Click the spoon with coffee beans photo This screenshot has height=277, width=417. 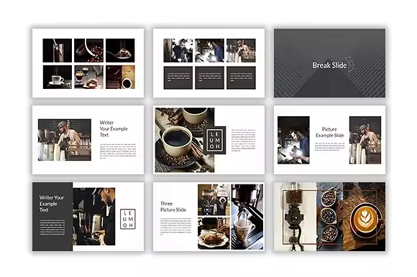point(120,50)
